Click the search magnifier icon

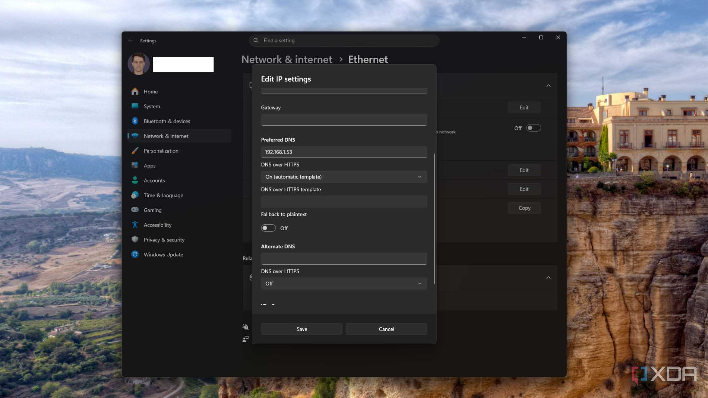point(256,40)
